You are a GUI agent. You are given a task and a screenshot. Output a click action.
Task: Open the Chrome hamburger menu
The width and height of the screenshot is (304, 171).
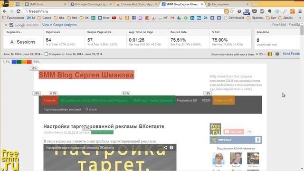300,11
